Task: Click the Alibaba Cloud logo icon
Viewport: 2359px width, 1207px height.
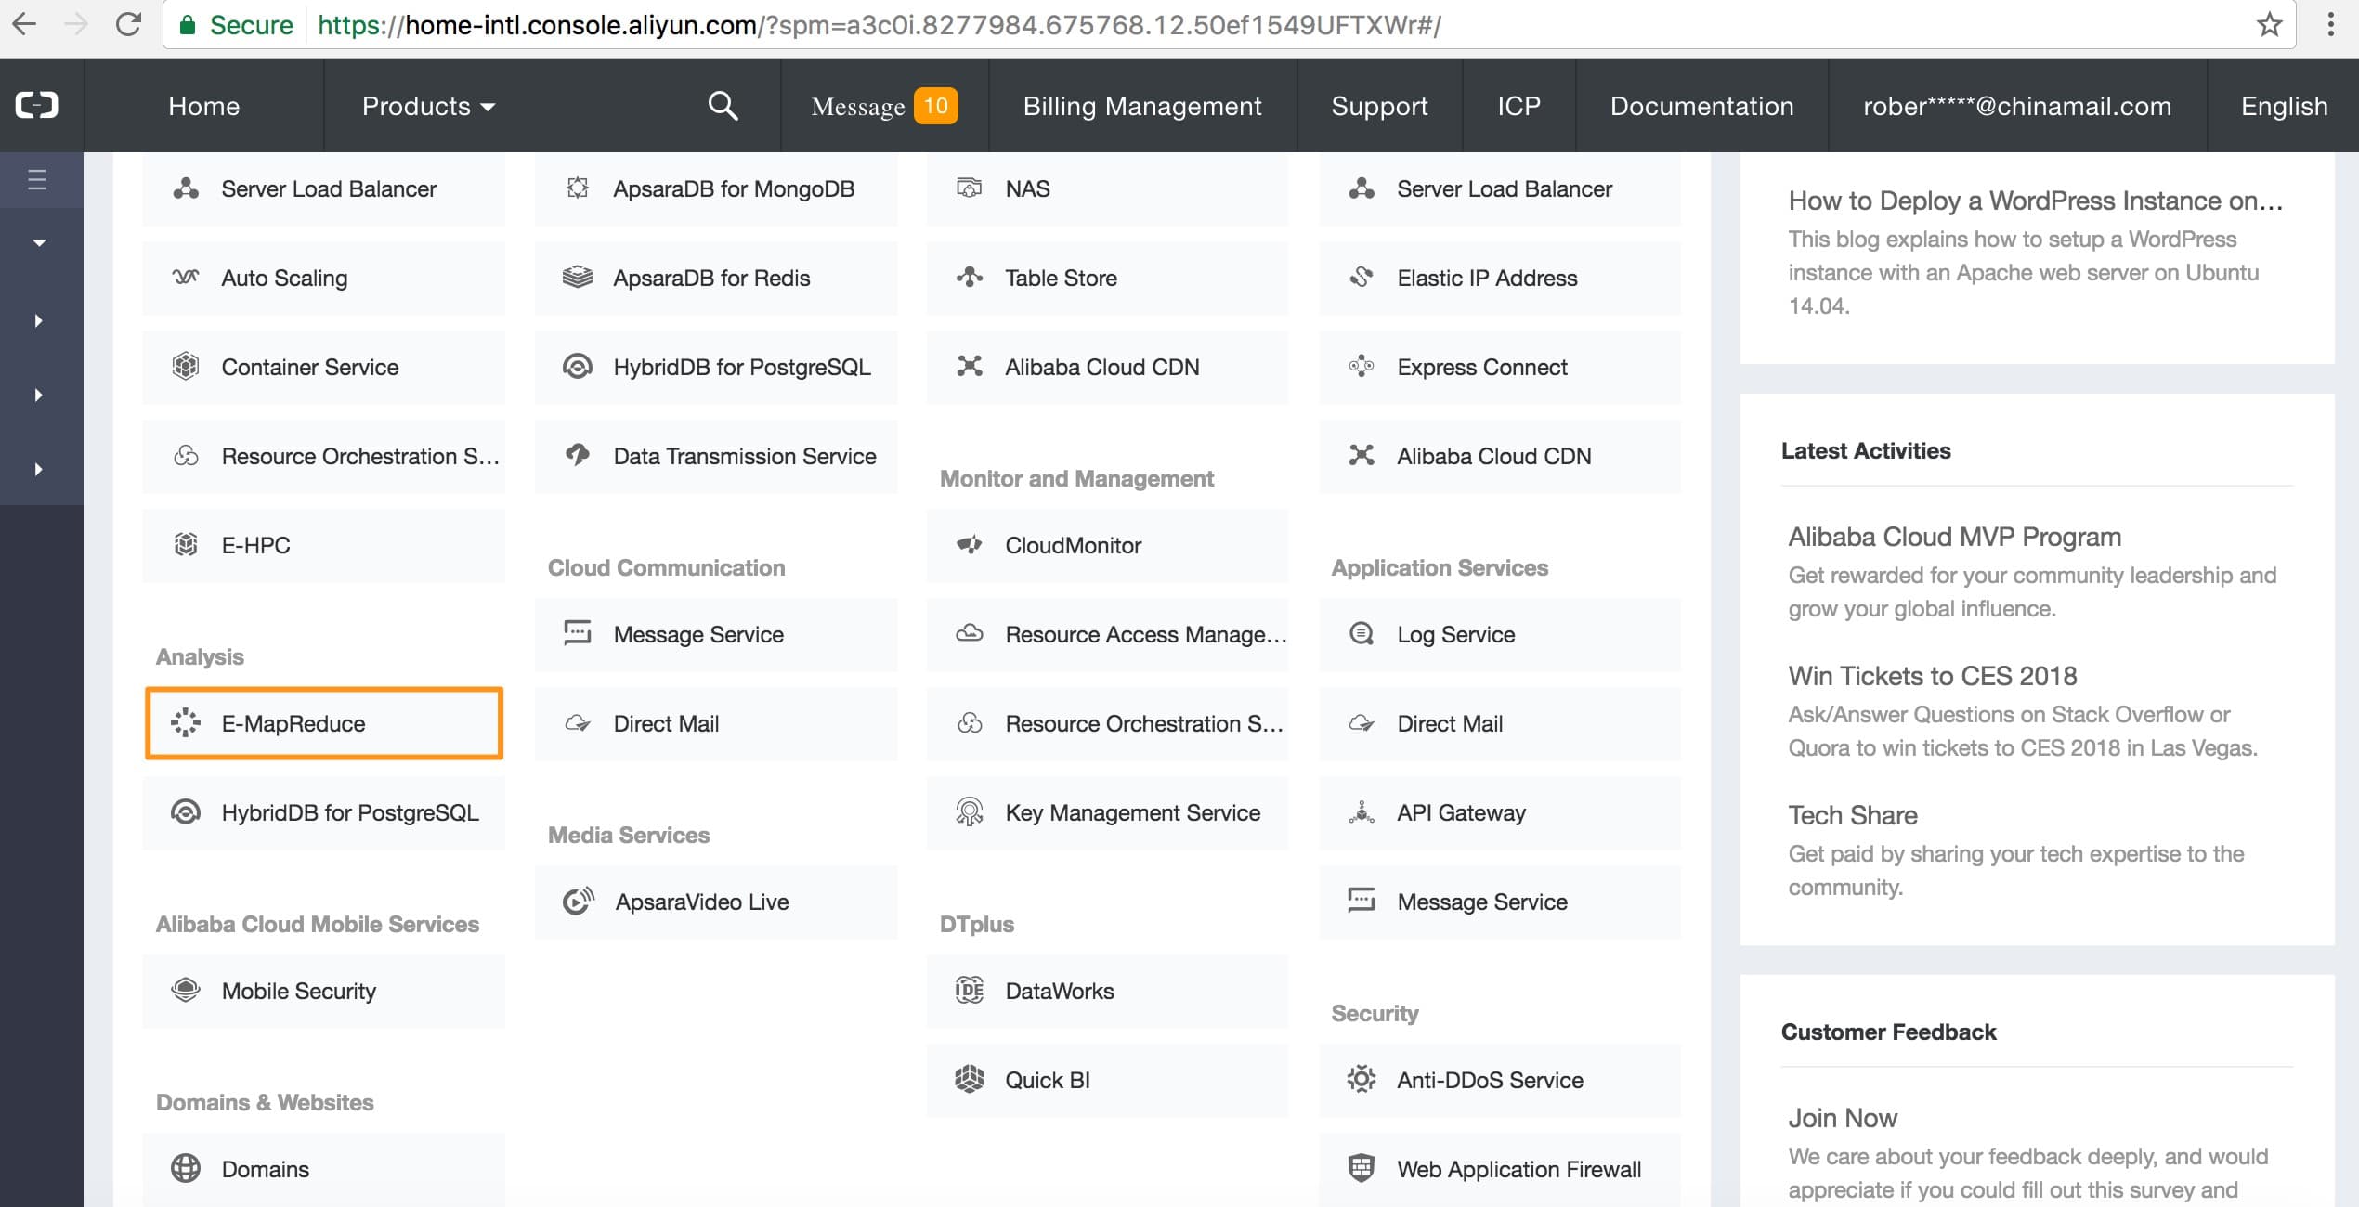Action: (x=37, y=105)
